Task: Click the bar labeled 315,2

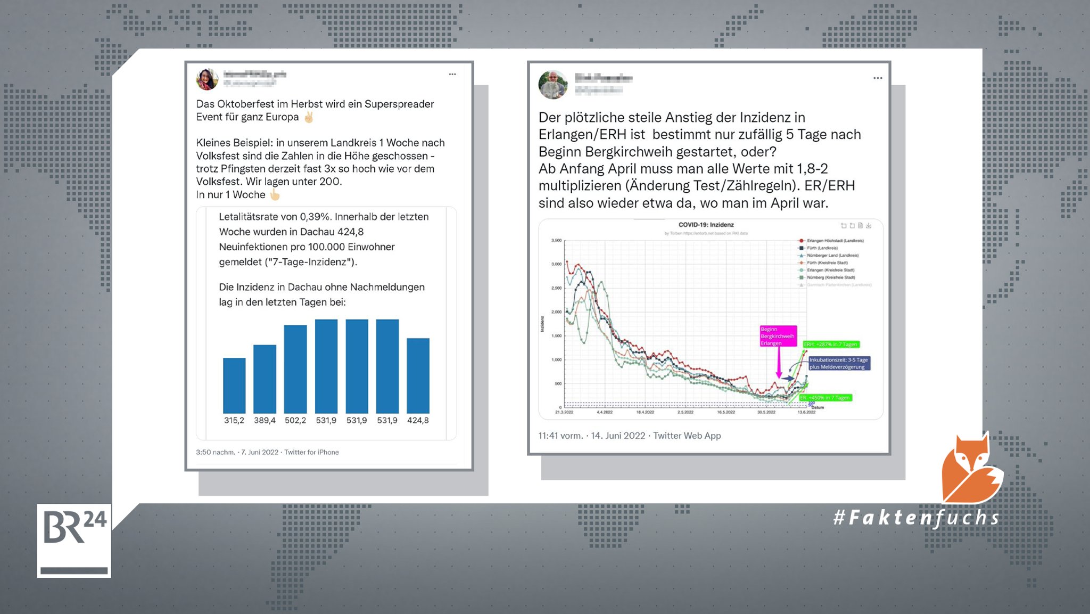Action: point(234,386)
